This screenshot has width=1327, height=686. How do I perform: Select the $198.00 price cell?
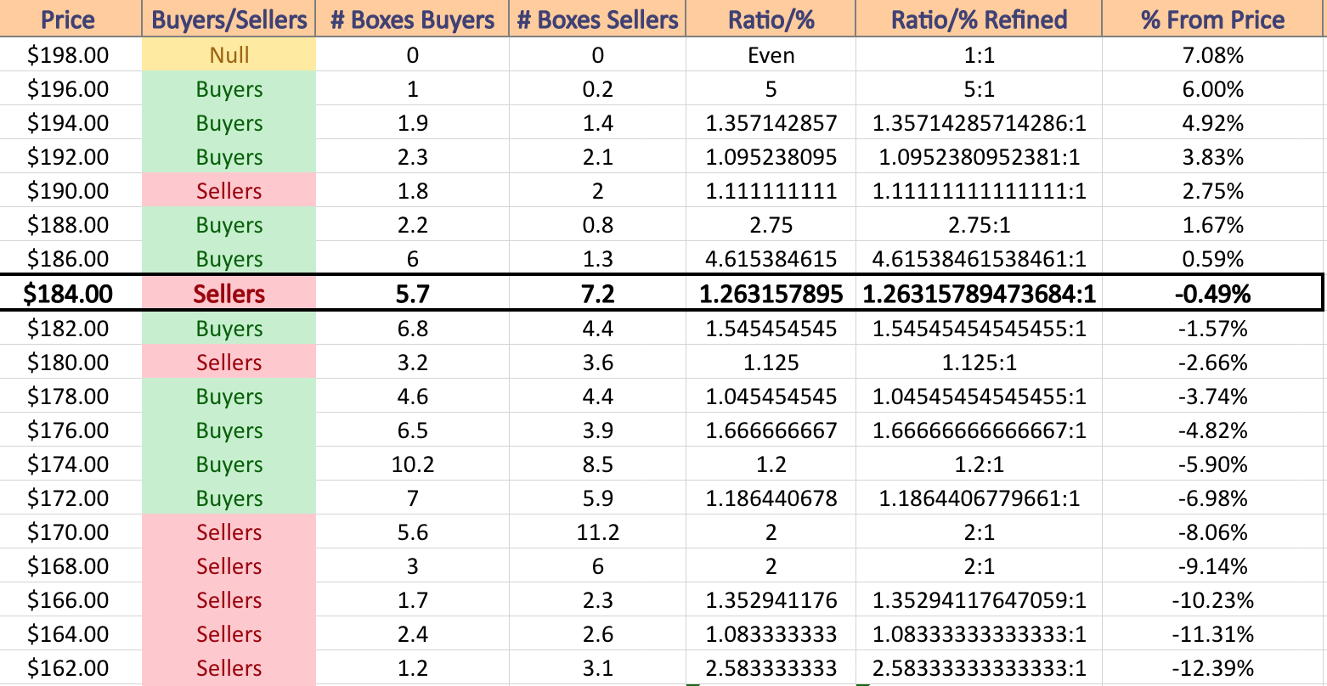[x=68, y=55]
